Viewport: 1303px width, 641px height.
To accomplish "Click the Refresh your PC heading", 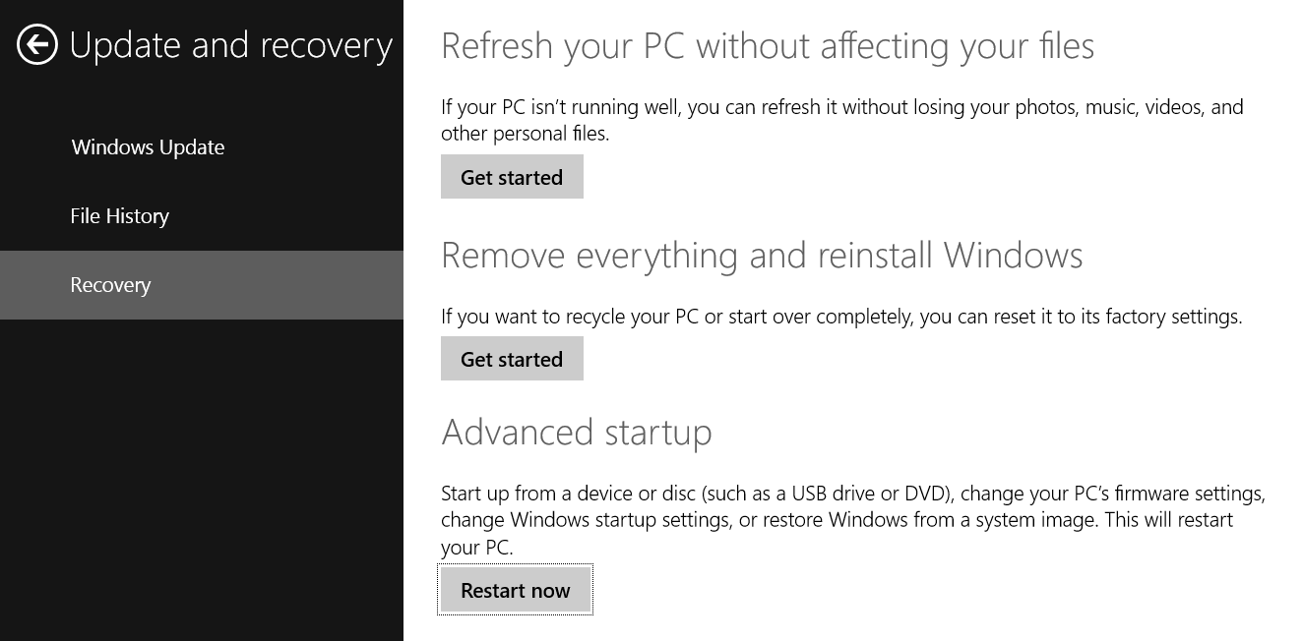I will point(768,45).
